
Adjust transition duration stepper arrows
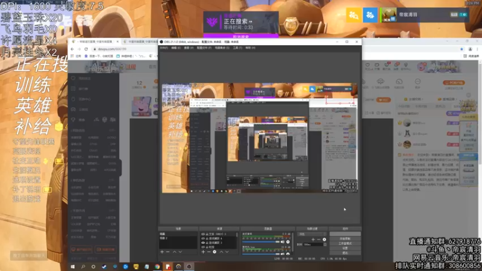(325, 245)
